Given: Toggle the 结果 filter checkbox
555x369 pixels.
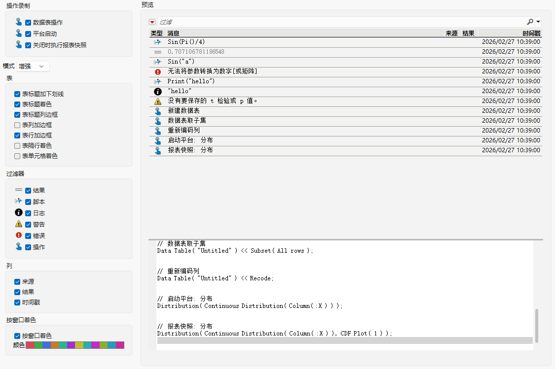Looking at the screenshot, I should [28, 191].
